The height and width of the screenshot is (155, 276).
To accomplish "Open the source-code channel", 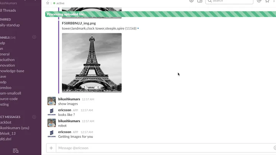I will [x=9, y=99].
